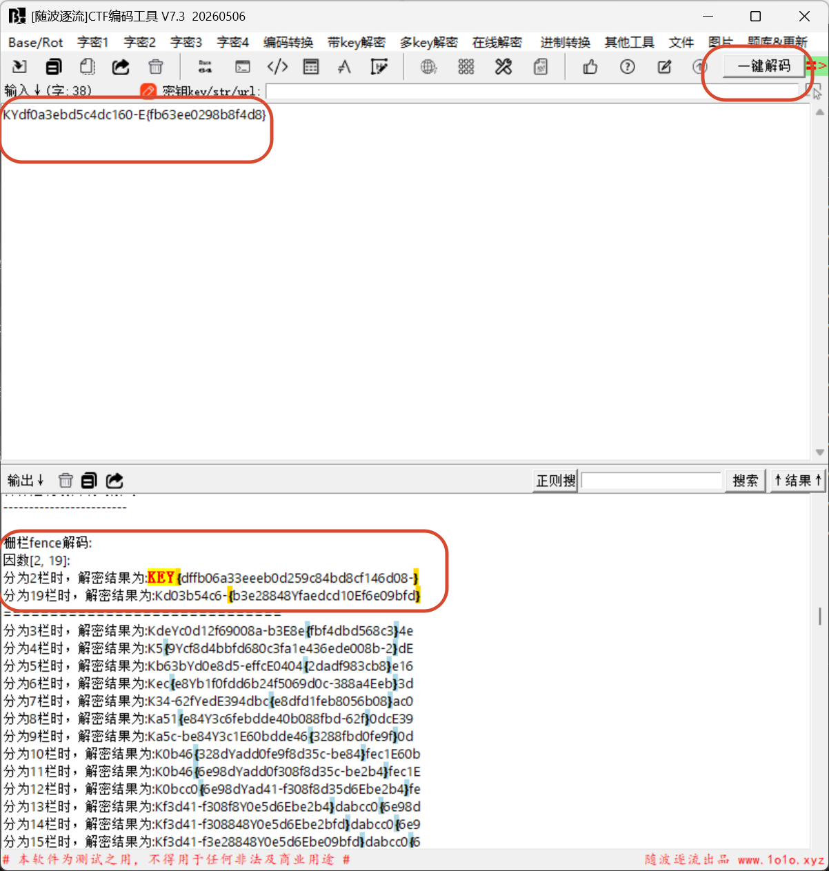
Task: Open the wrench and screwdriver tools icon
Action: tap(503, 67)
